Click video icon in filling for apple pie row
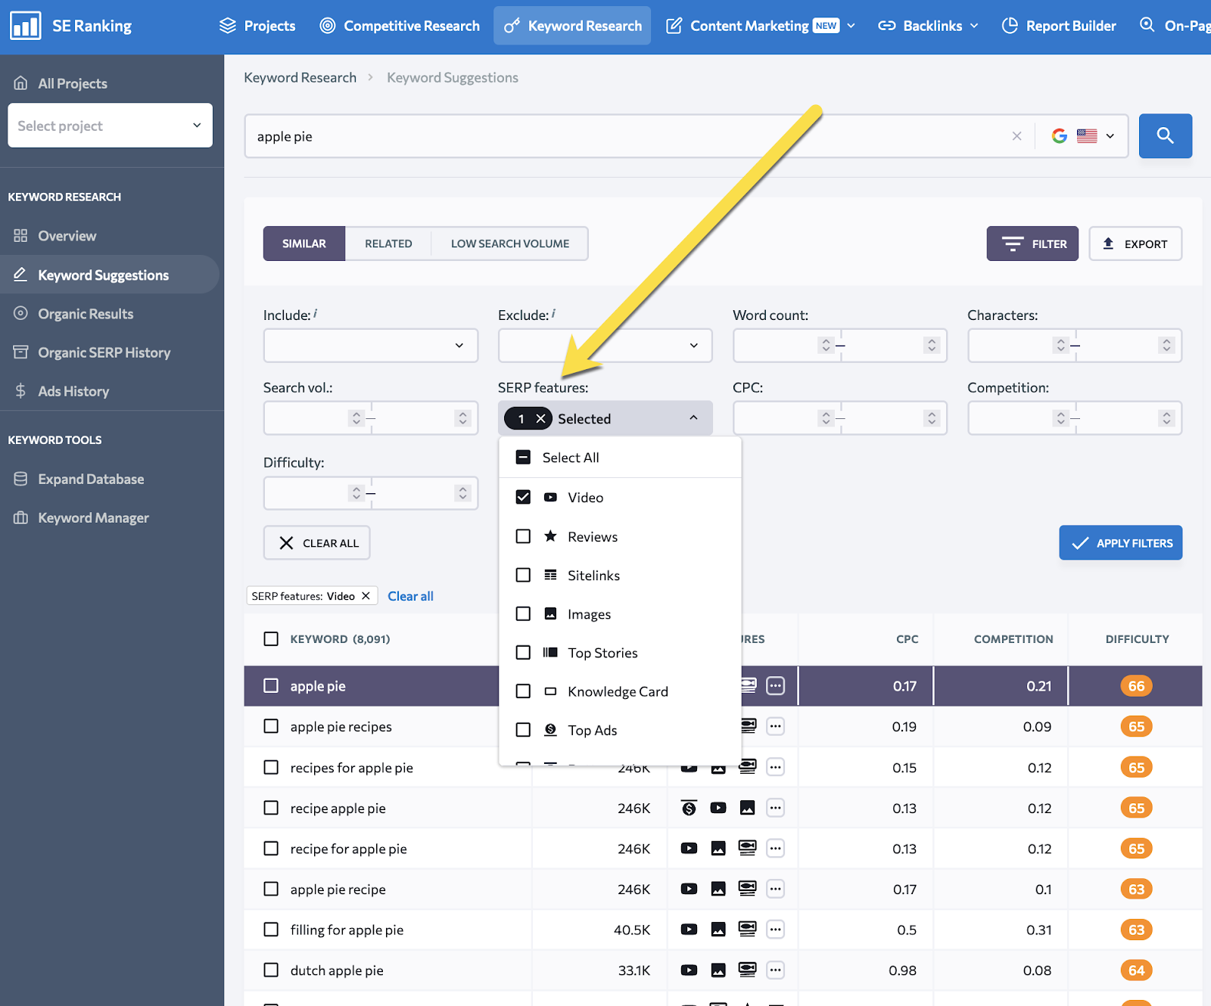Screen dimensions: 1211x1006 689,930
